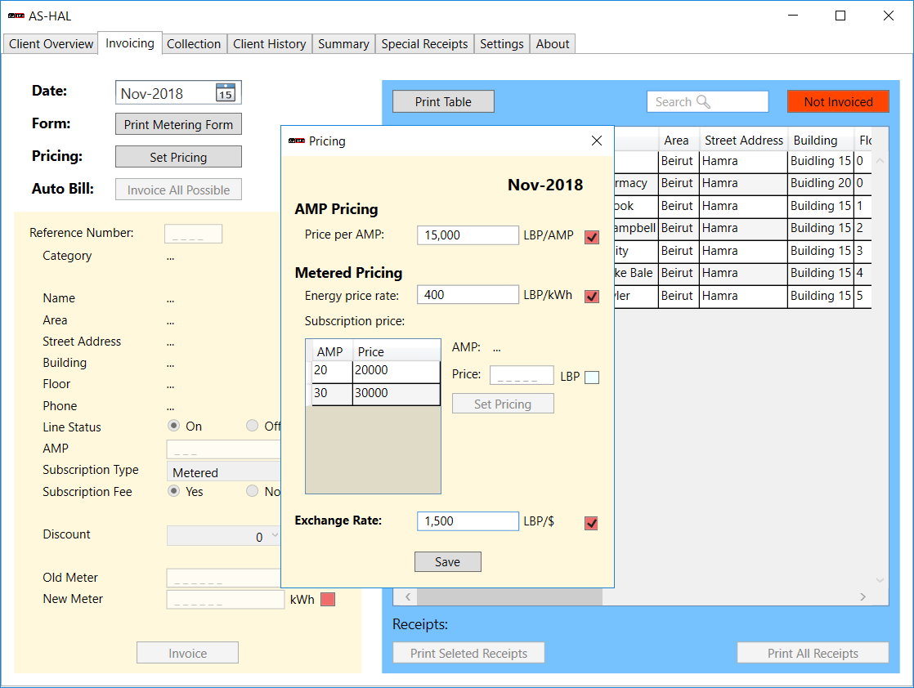Open the Discount dropdown

click(x=224, y=536)
